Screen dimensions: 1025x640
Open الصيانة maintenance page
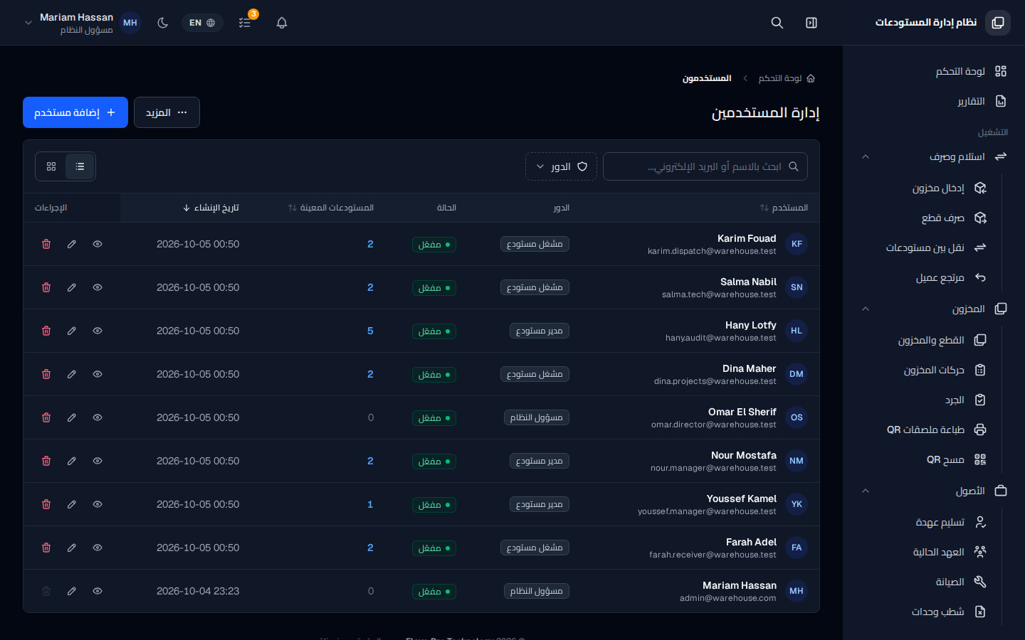[924, 582]
